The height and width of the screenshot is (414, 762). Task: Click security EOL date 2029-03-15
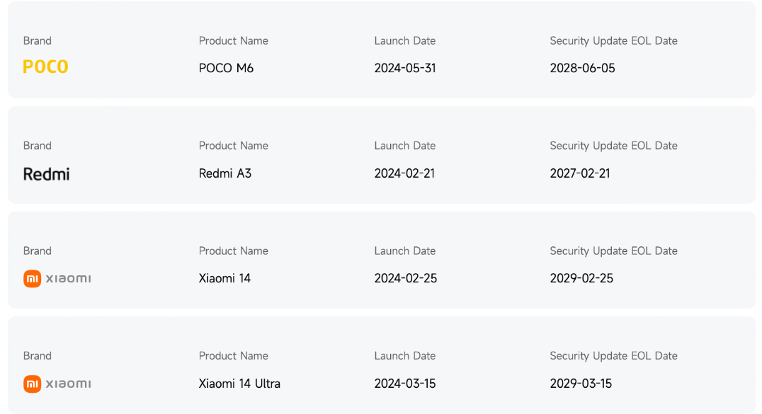click(x=581, y=384)
